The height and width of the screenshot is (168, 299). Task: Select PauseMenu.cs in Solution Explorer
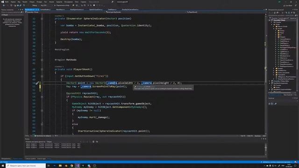(285, 62)
